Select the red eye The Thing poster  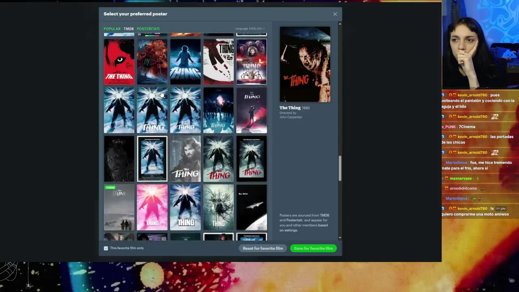(119, 62)
